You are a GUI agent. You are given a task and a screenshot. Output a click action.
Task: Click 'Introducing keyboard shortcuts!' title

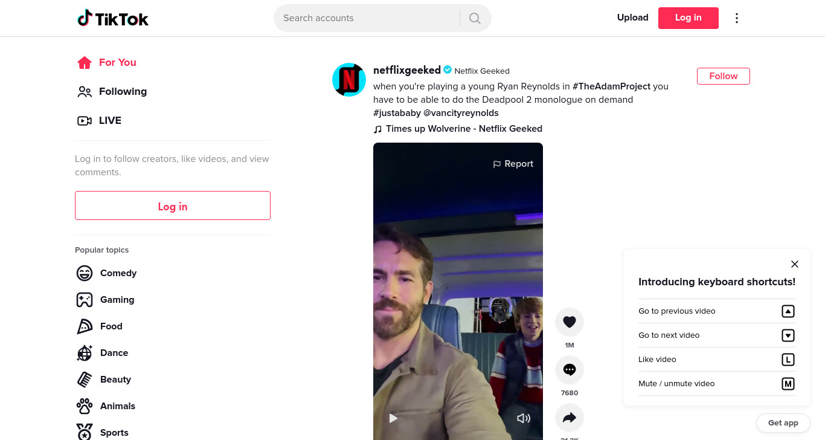717,282
